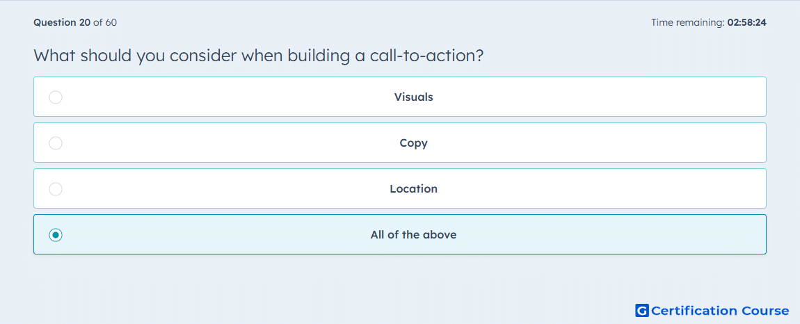Image resolution: width=800 pixels, height=324 pixels.
Task: Click the highlighted card's empty right side
Action: pos(612,235)
